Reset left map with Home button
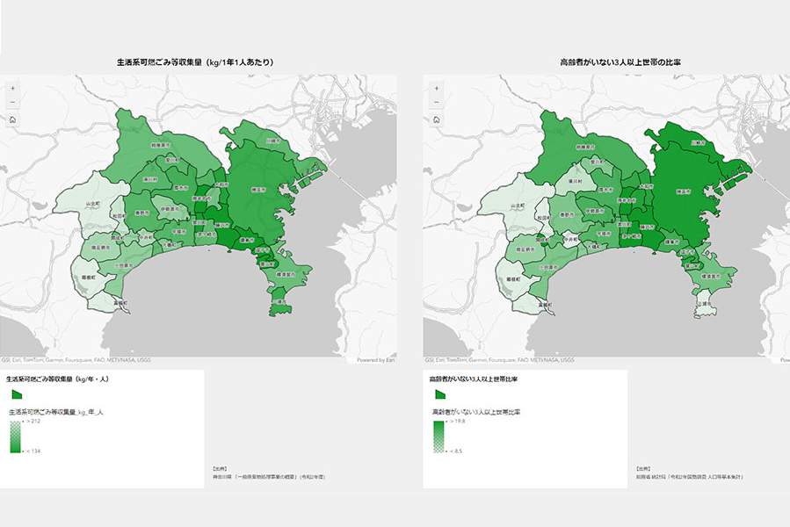 point(12,119)
